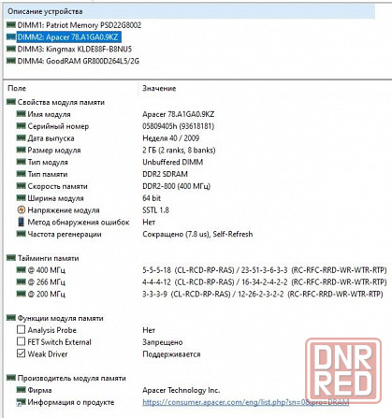Select timings value starting 4-4-4-12
This screenshot has width=392, height=418.
[x=265, y=282]
